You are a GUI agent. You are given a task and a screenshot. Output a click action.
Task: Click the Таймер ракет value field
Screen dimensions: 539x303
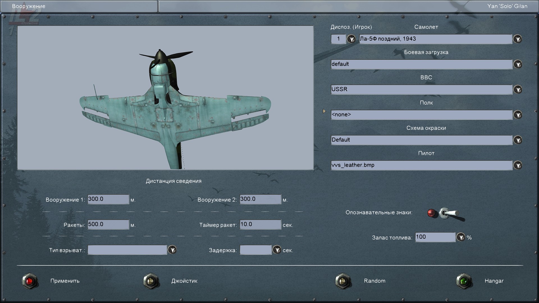click(260, 224)
